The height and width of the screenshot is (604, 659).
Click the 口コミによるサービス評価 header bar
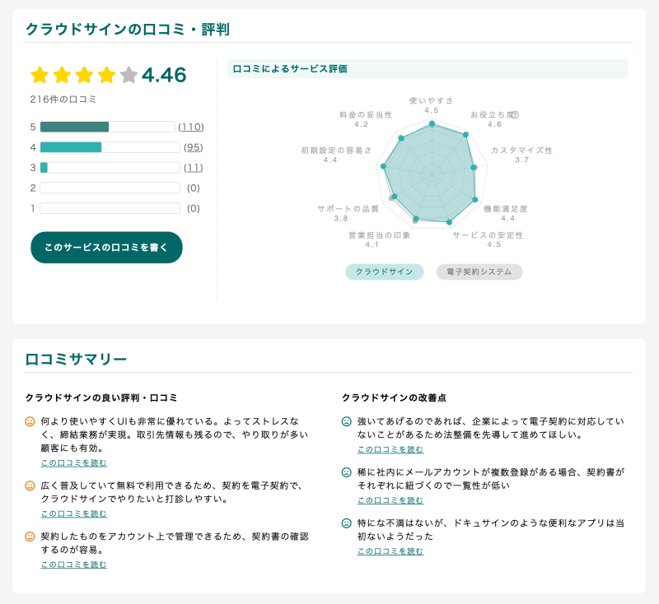tap(428, 68)
